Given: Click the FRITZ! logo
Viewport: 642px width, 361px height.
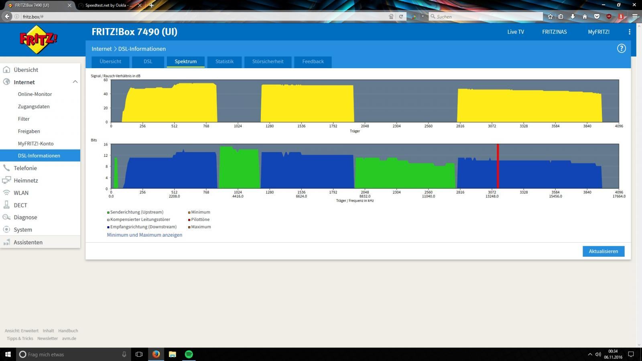Looking at the screenshot, I should 39,39.
